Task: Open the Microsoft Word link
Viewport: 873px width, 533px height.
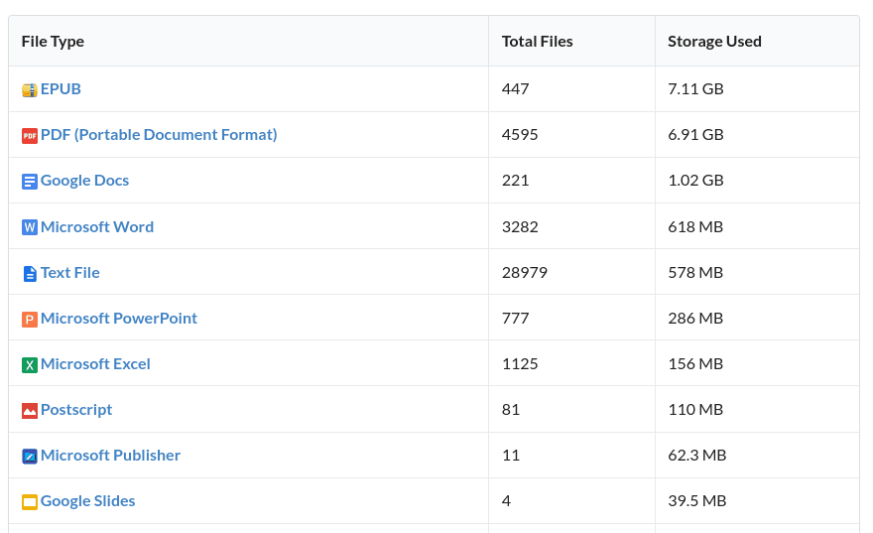Action: (97, 226)
